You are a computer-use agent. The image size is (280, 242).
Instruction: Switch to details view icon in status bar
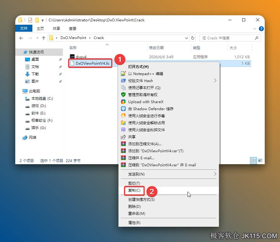pyautogui.click(x=253, y=161)
